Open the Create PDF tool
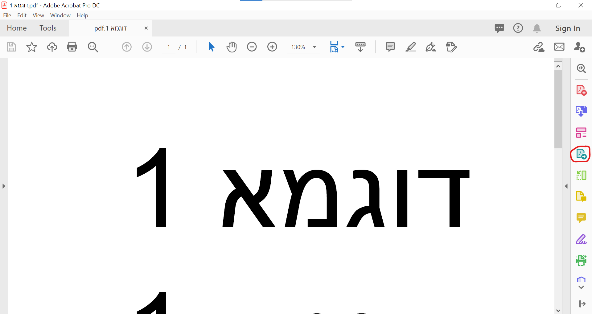Viewport: 592px width, 314px height. click(x=581, y=90)
